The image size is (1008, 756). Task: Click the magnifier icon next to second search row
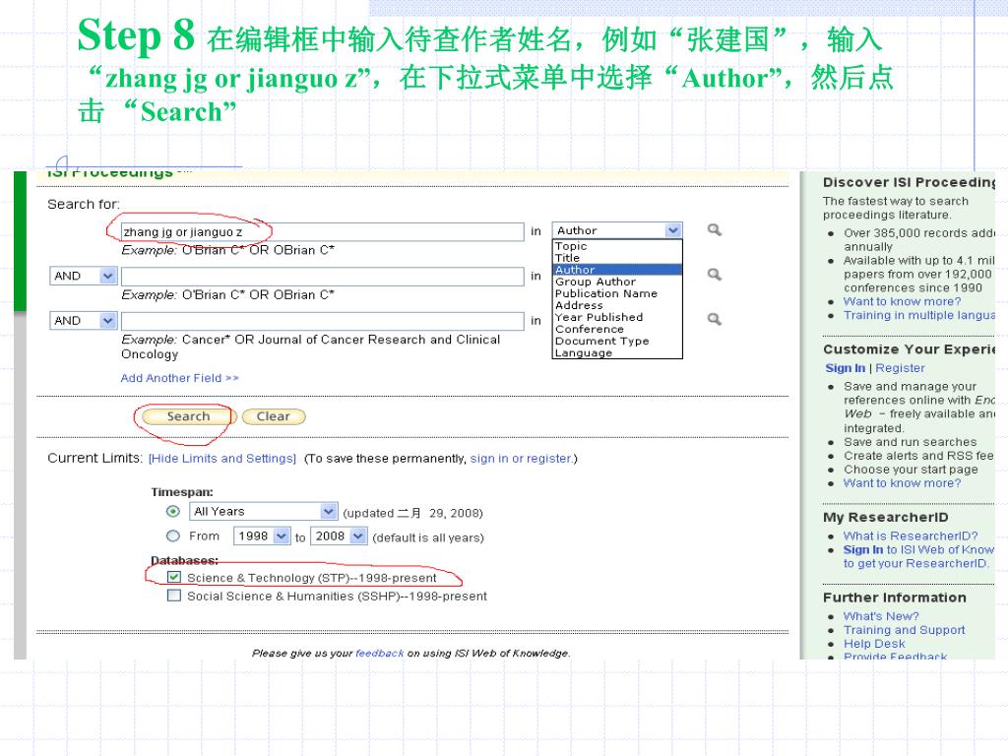click(x=715, y=276)
